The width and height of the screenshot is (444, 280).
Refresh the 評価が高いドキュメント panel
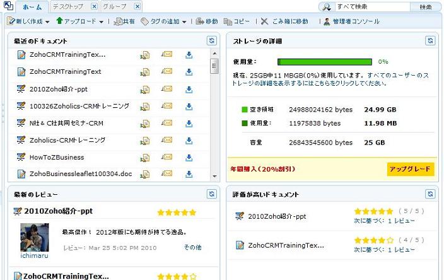coord(430,194)
